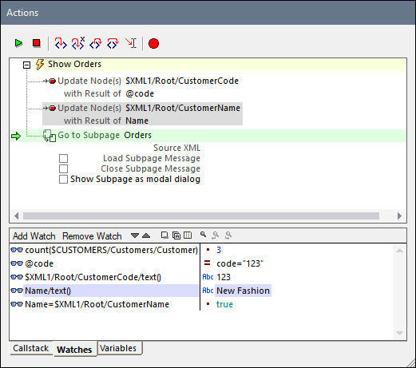Click the glasses icon for the Name=$XML1/Root/CustomerName watch
Viewport: 416px width, 368px height.
pyautogui.click(x=17, y=304)
